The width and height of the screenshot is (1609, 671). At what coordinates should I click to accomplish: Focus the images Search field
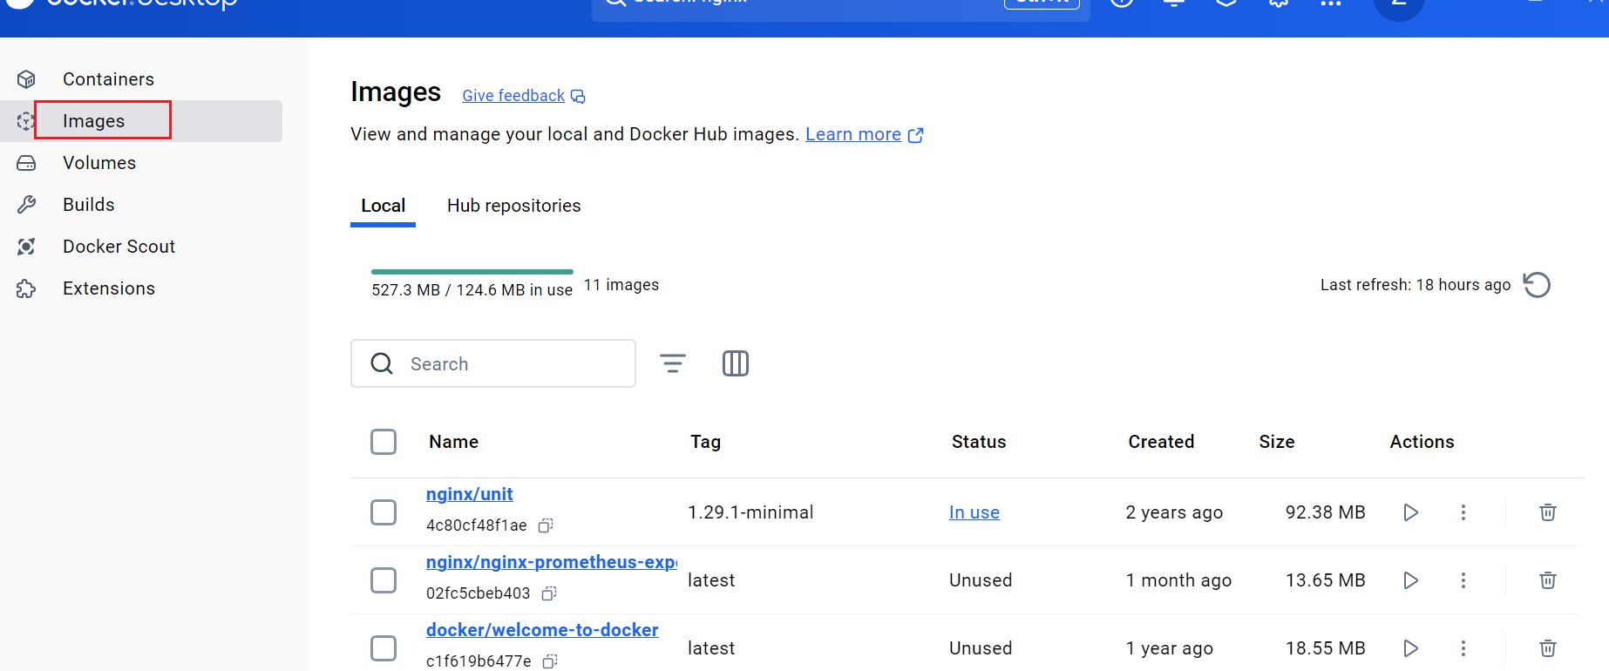493,363
